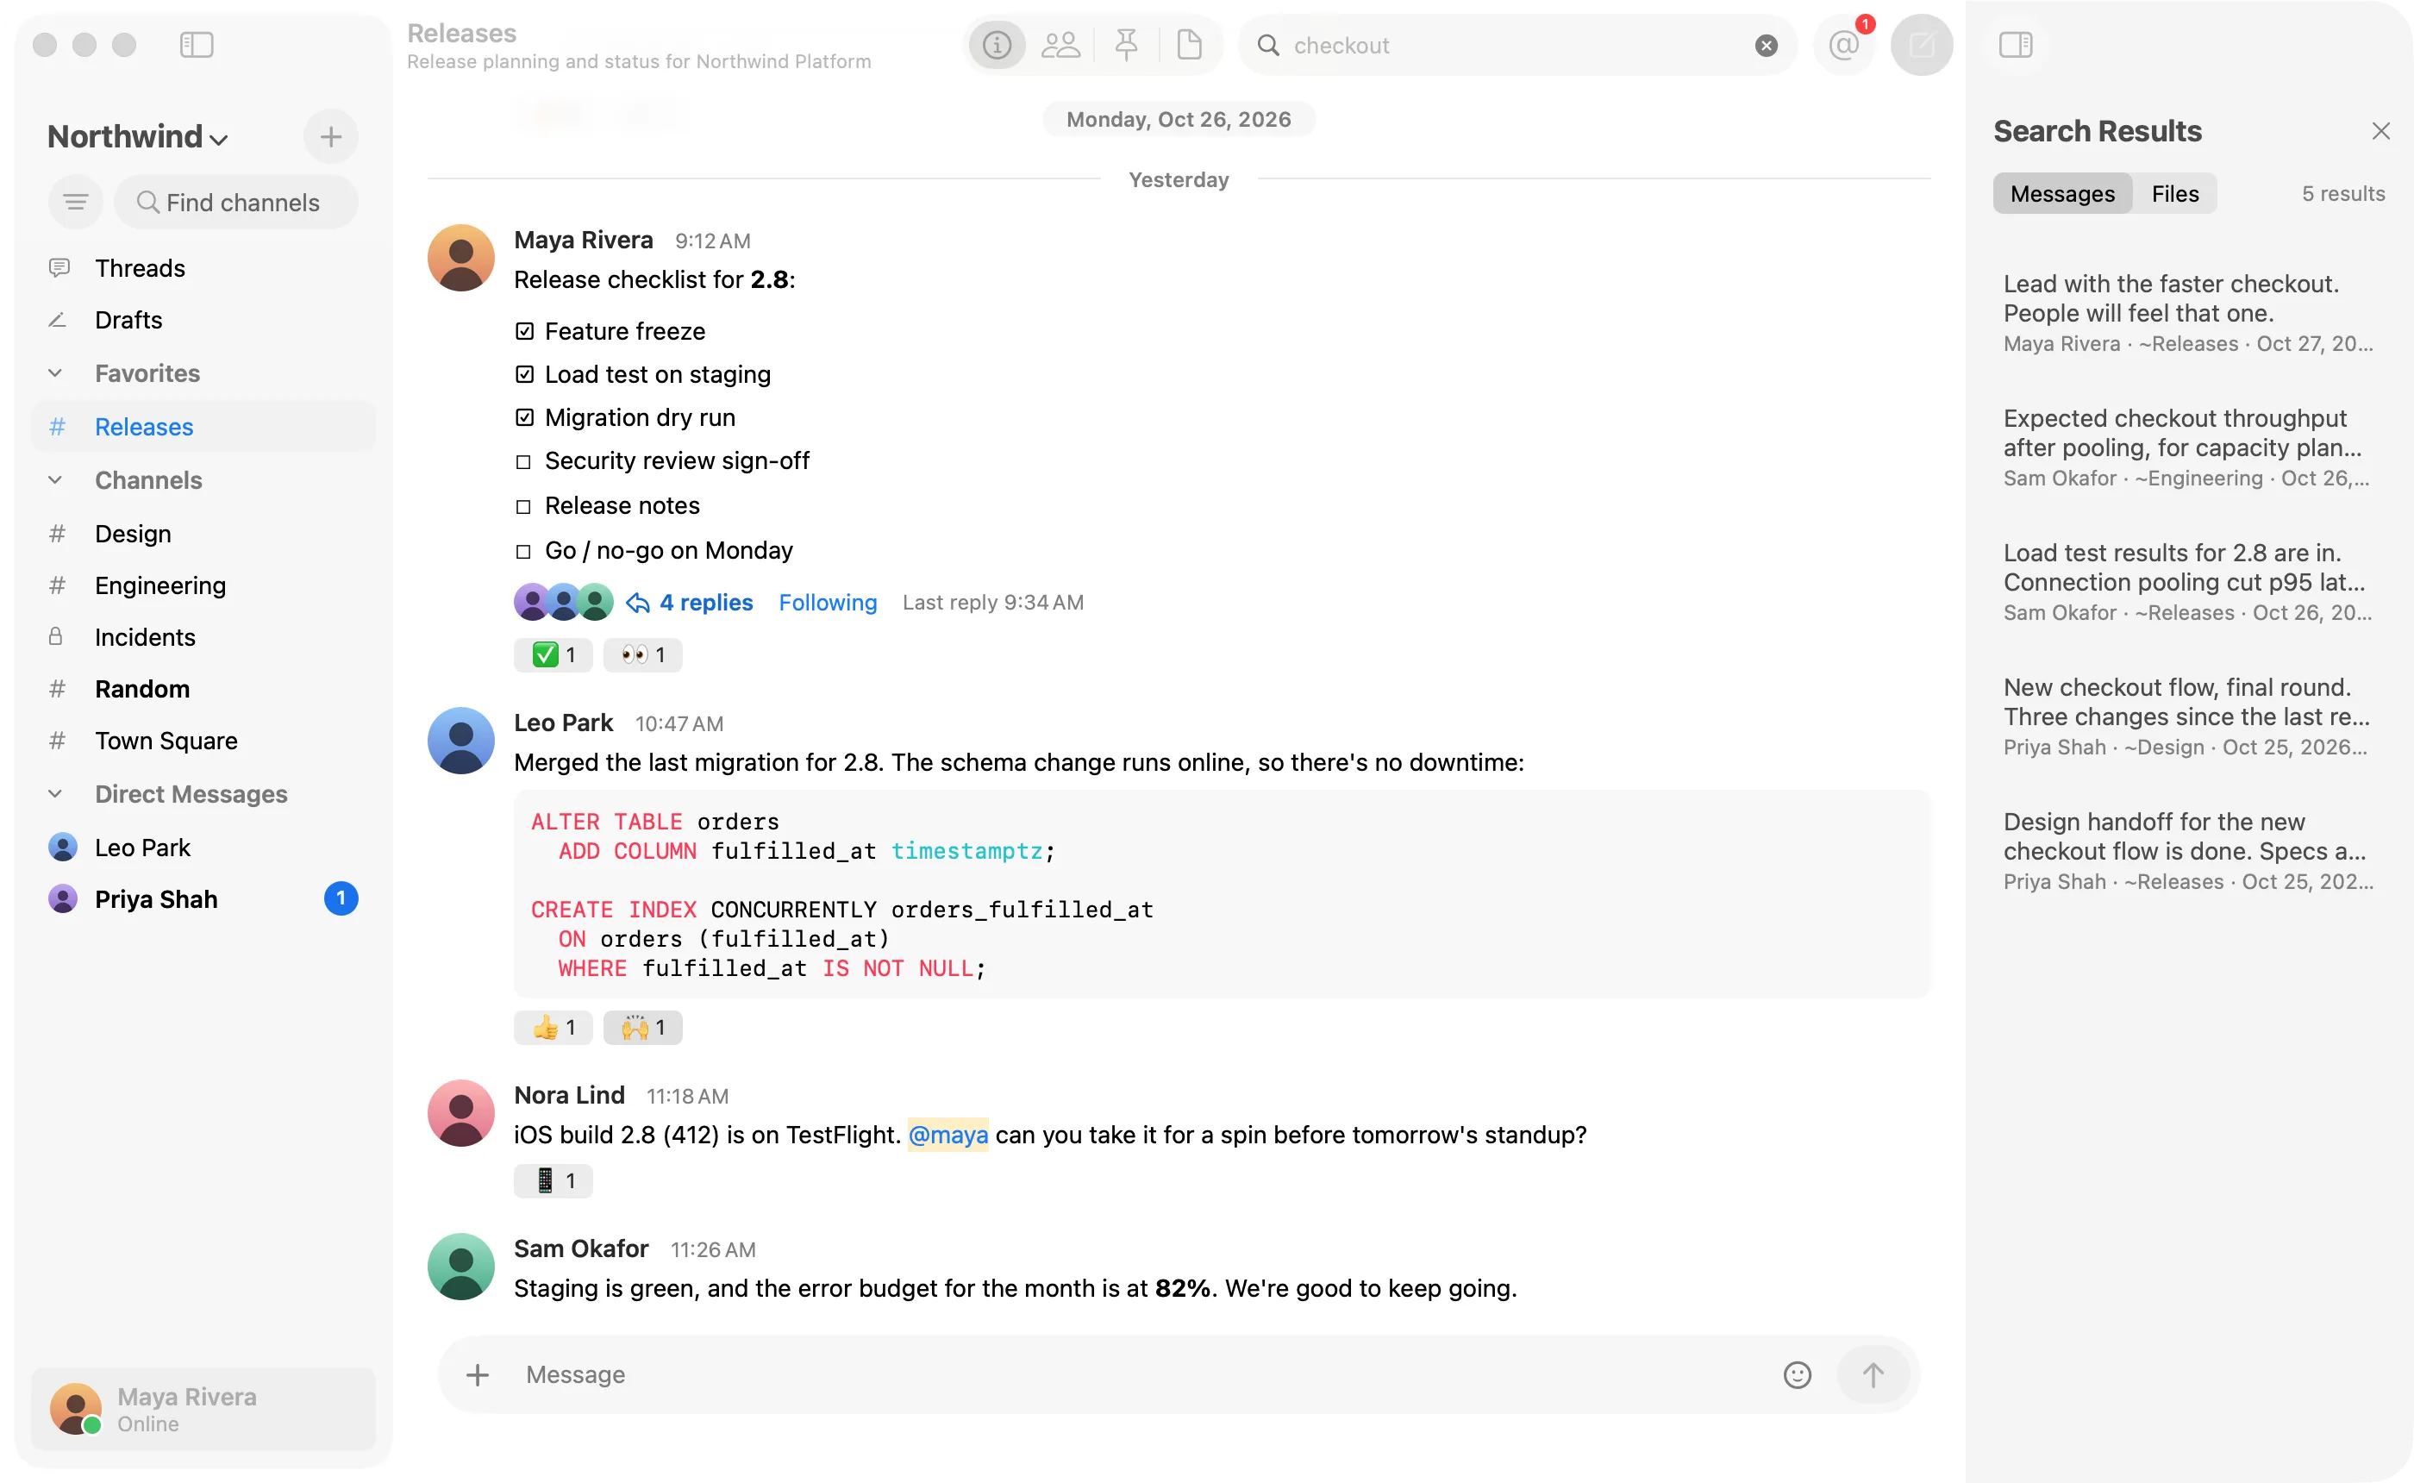Open the channel filter icon
Viewport: 2414px width, 1483px height.
[76, 202]
